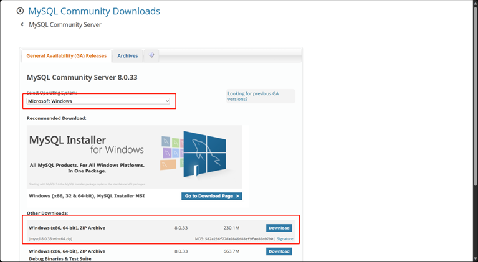478x262 pixels.
Task: Click Windows (x86, 64-bit), ZIP Archive 230.1M title
Action: pyautogui.click(x=67, y=228)
